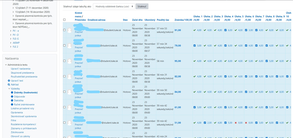
Task: Click Úloha 4 partial-mark icon in 91,00 row
Action: (x=225, y=30)
